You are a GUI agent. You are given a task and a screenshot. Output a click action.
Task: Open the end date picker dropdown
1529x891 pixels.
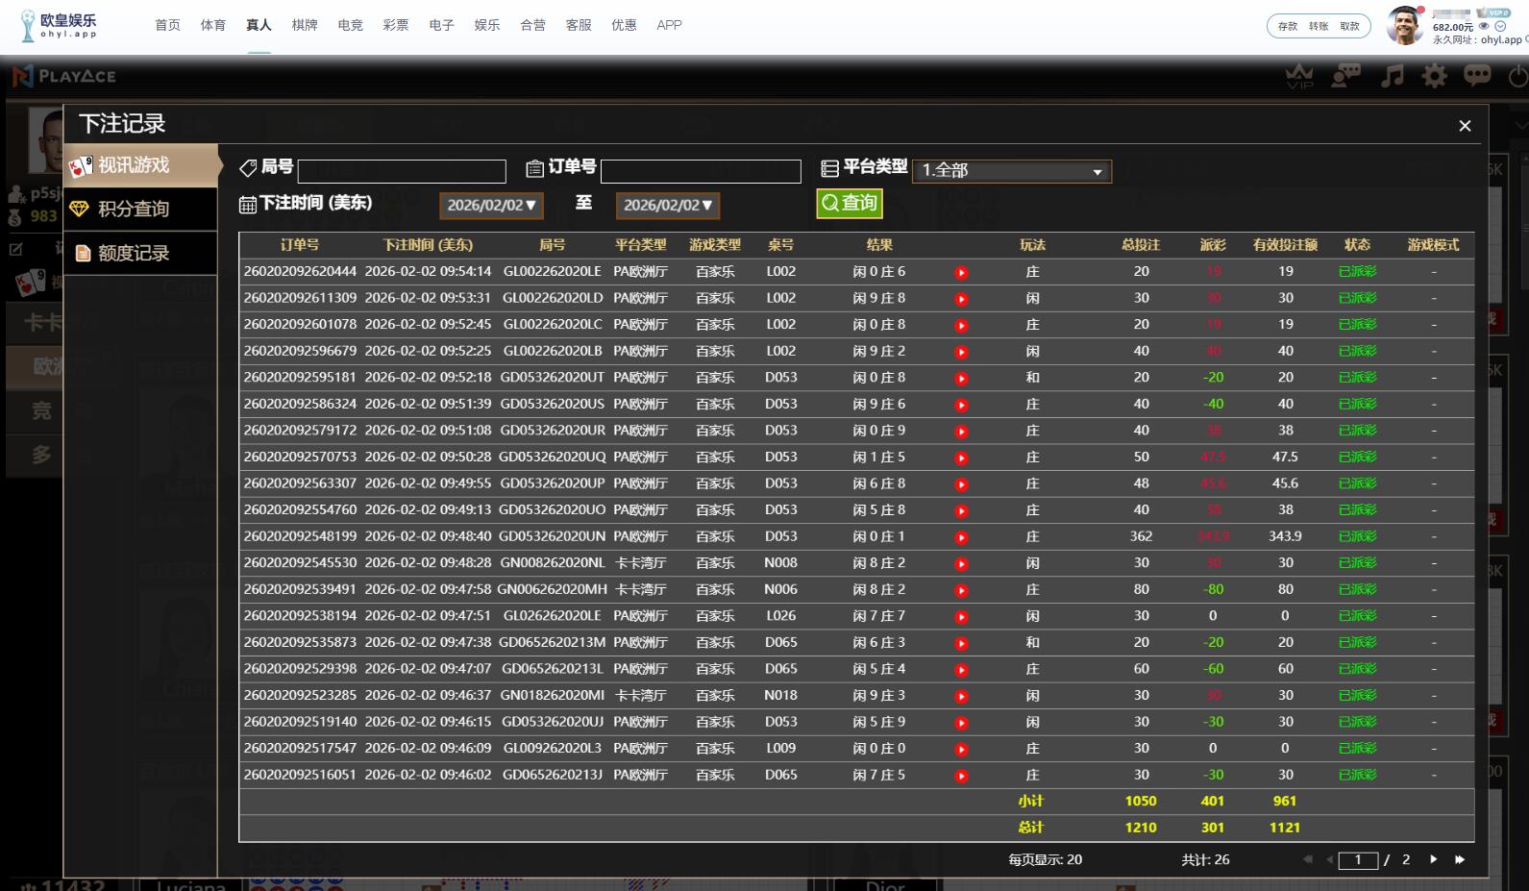pos(668,206)
